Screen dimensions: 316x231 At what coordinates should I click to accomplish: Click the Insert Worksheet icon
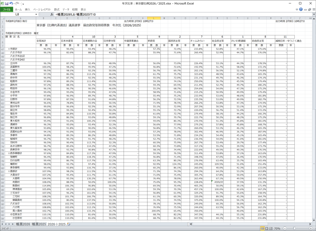[x=69, y=224]
